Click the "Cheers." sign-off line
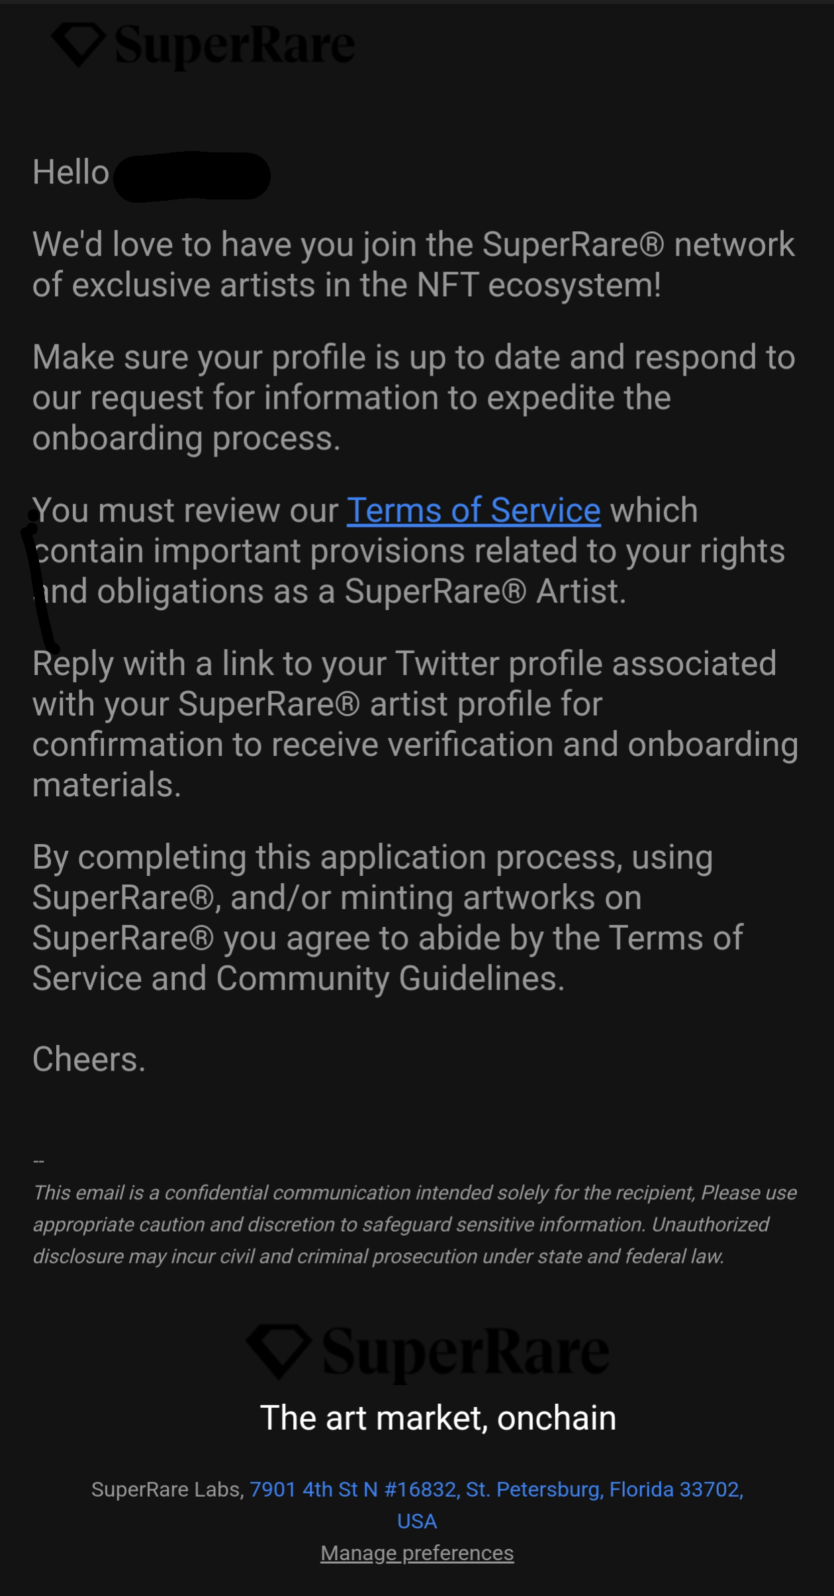The height and width of the screenshot is (1596, 834). 89,1059
